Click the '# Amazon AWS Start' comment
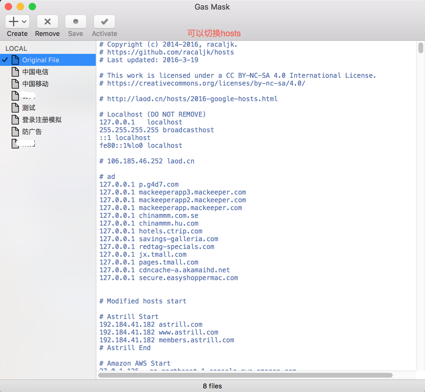 coord(135,363)
